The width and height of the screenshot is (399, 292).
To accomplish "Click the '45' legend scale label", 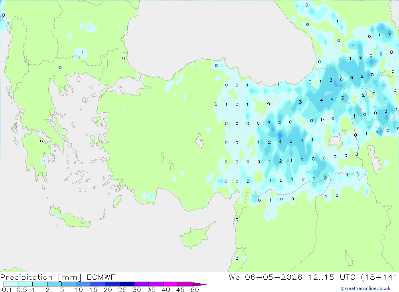I will [x=180, y=290].
